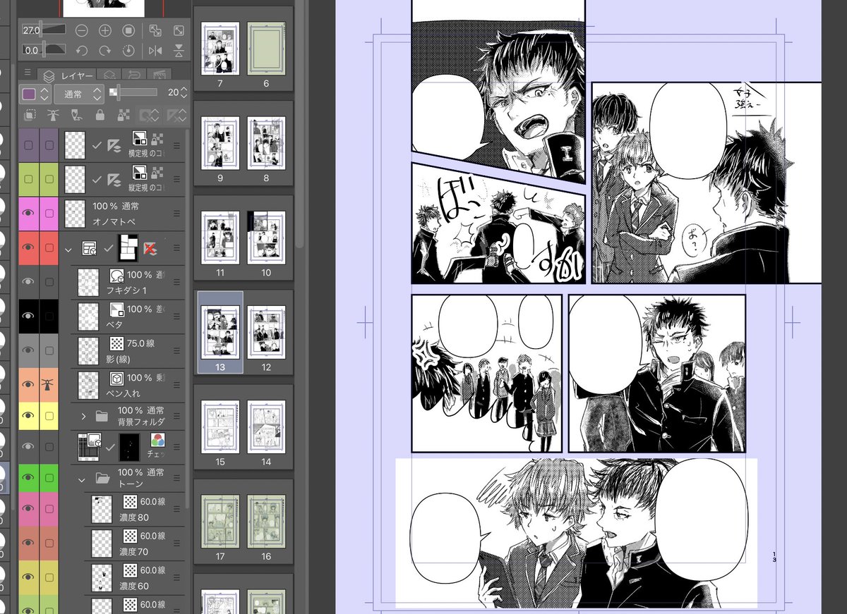Click the frame border folder icon

click(x=90, y=248)
